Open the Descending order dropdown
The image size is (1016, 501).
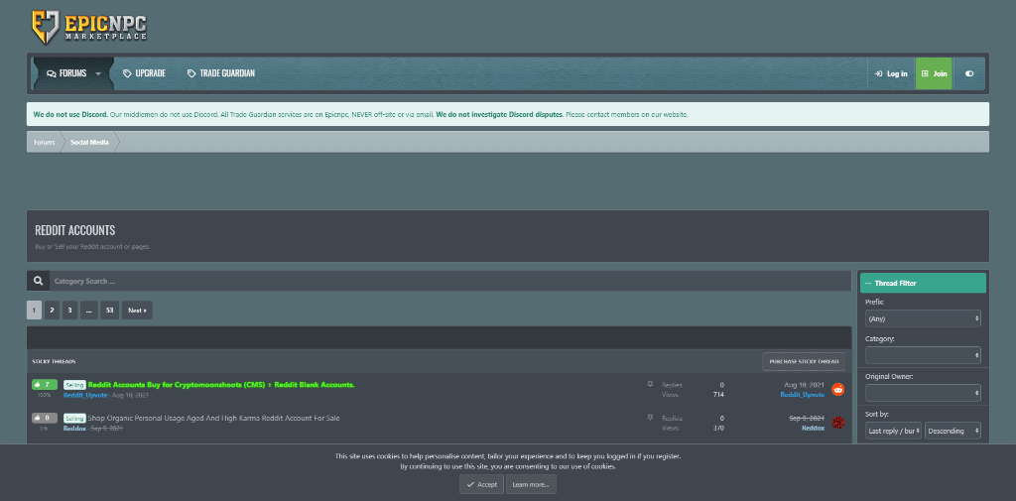coord(952,431)
